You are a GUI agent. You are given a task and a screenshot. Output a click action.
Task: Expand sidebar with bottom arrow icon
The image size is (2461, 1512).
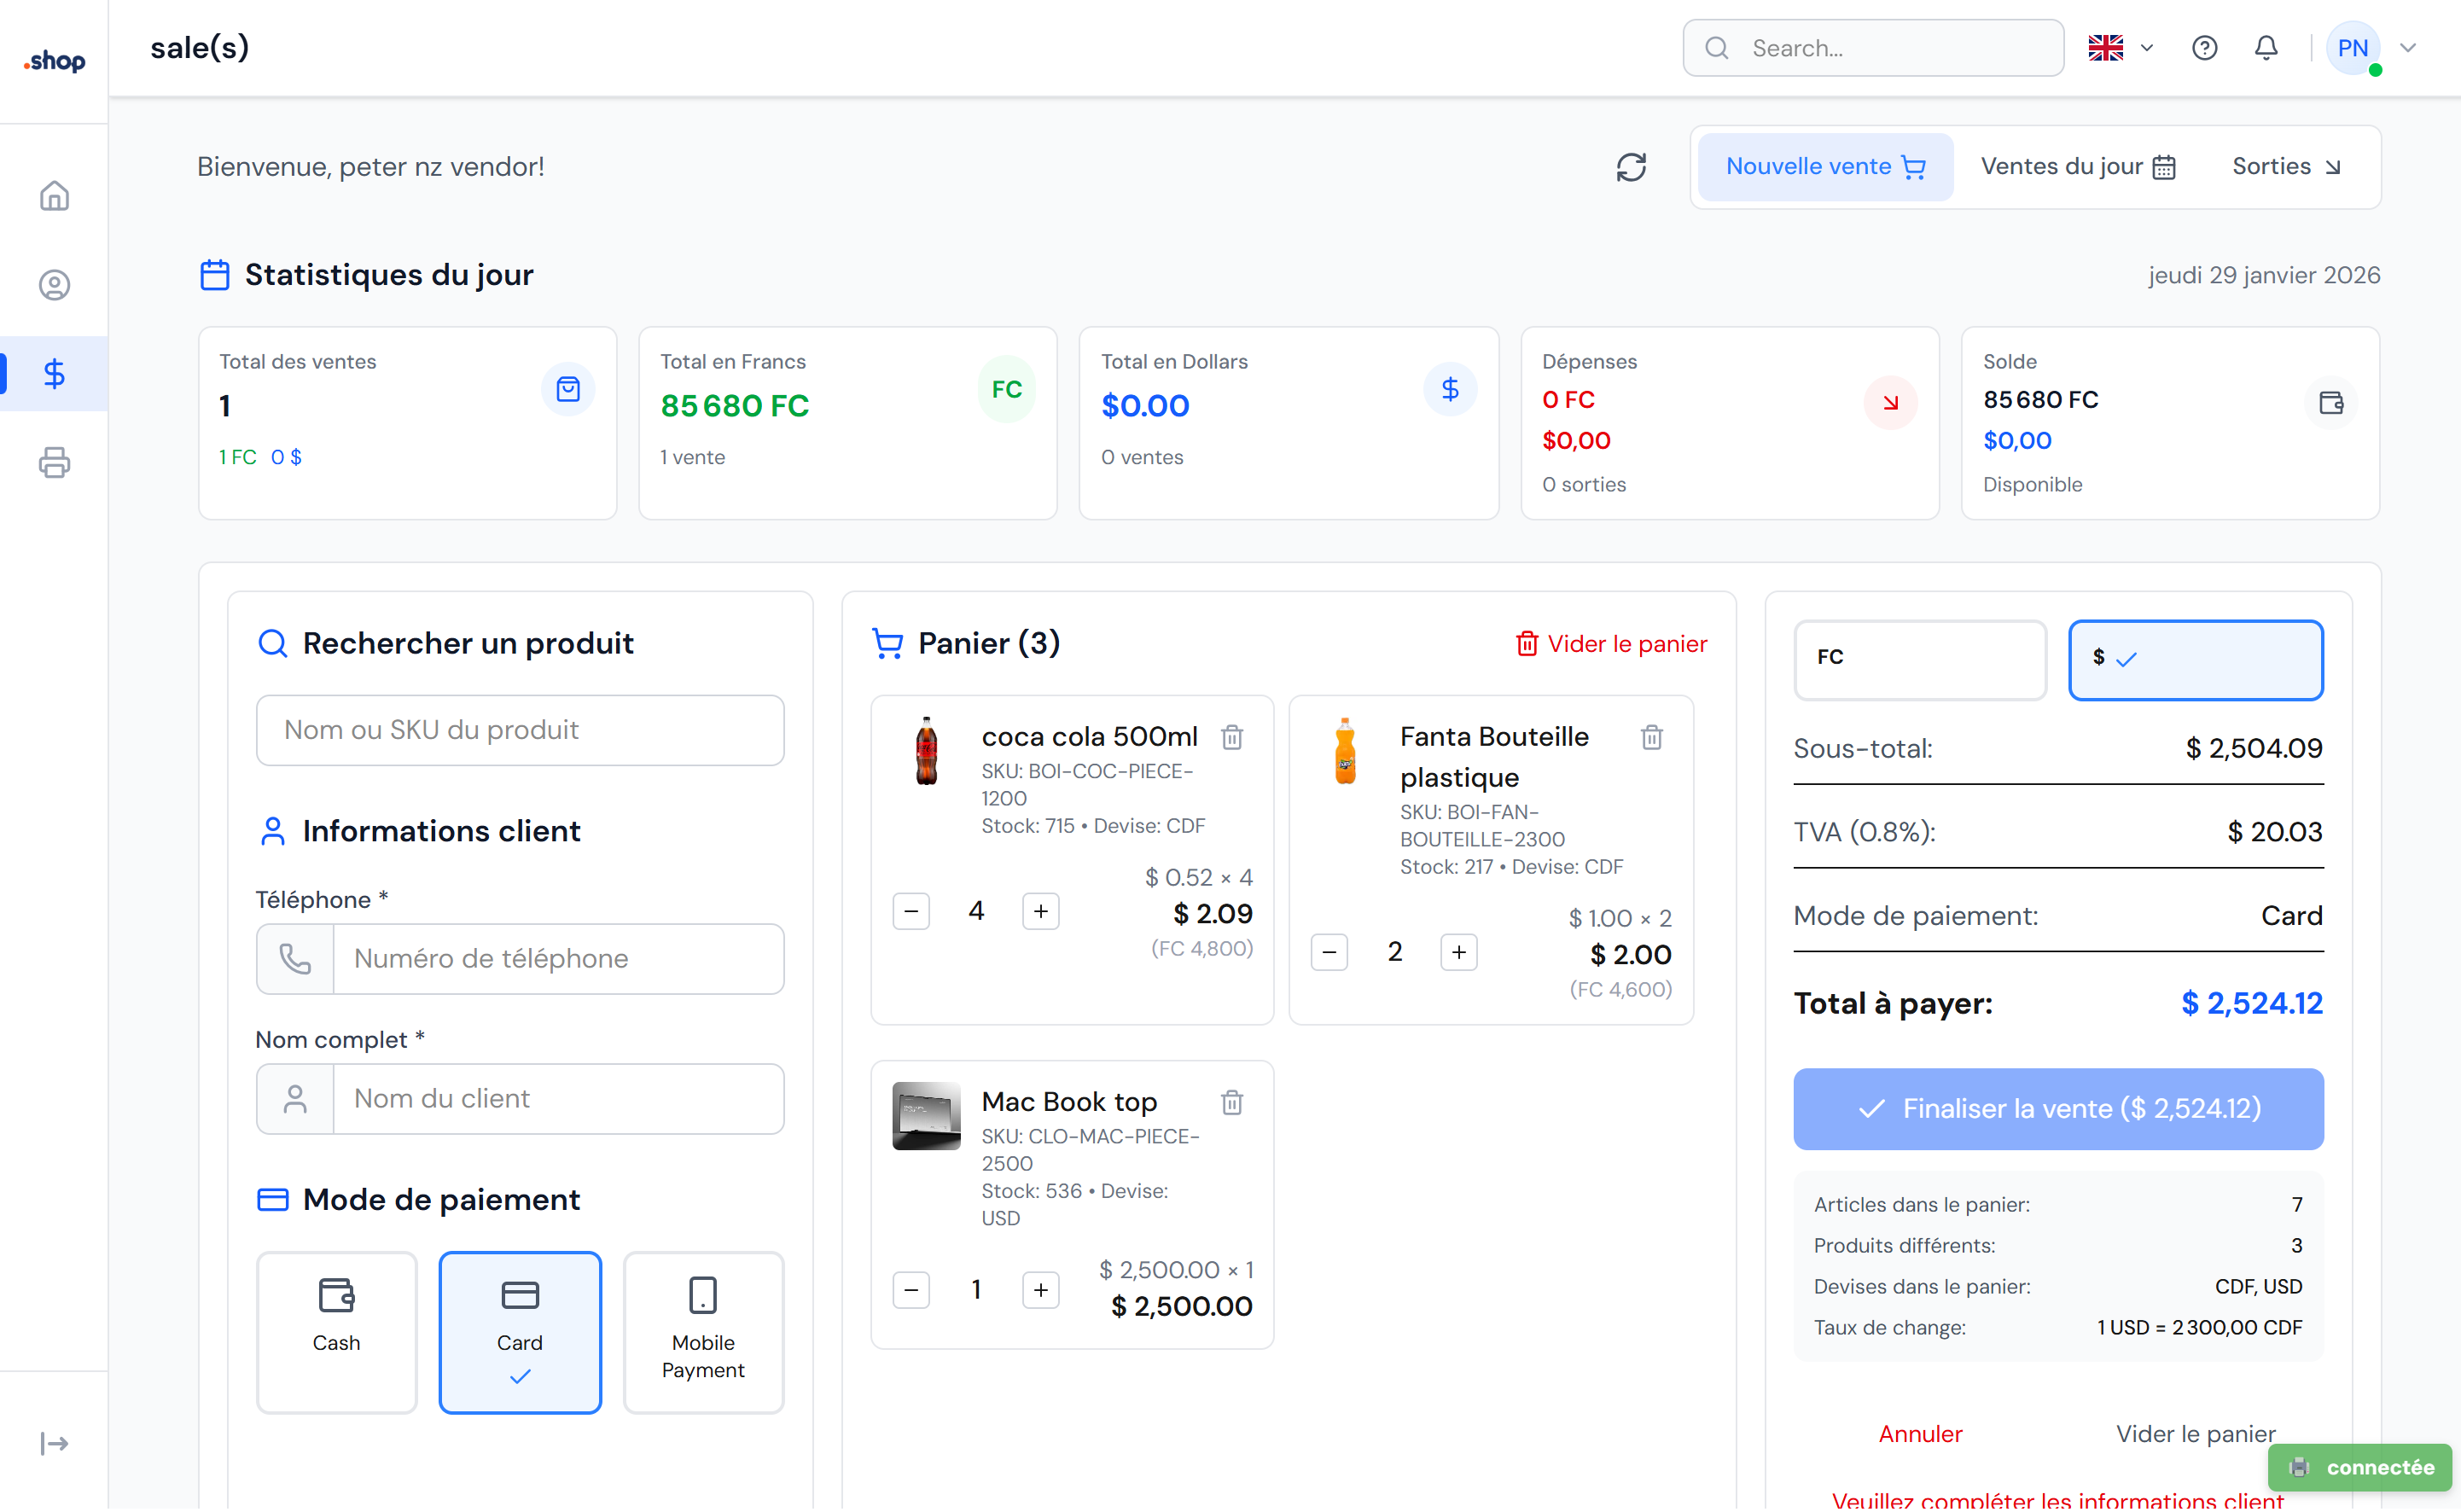[x=54, y=1443]
